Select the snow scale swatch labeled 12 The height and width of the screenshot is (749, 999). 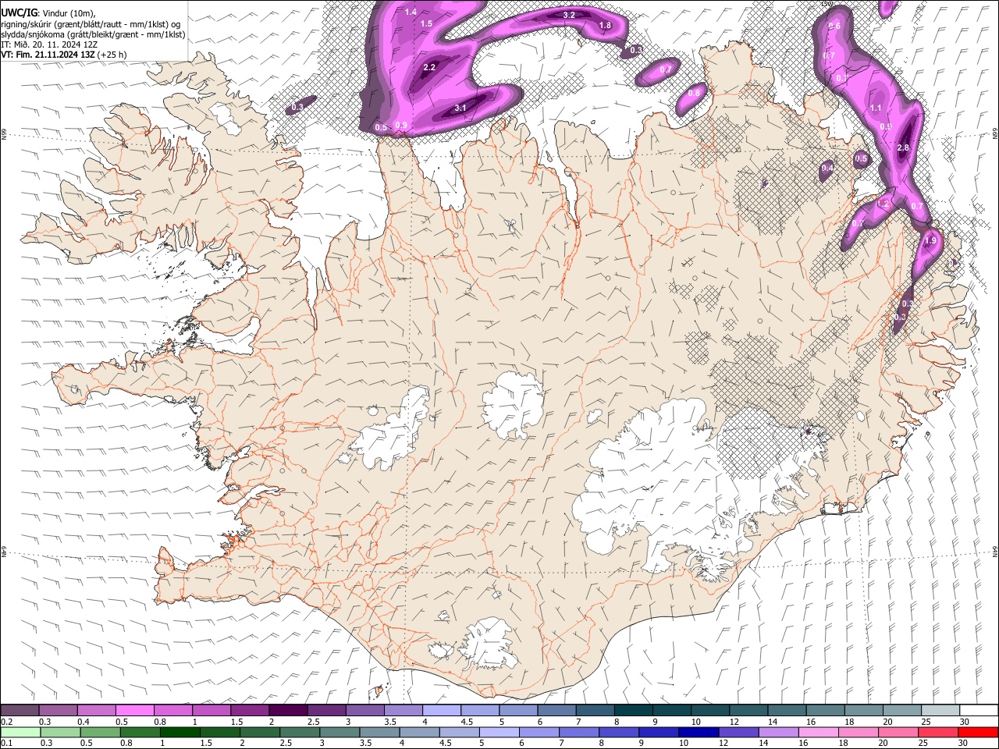tap(748, 710)
